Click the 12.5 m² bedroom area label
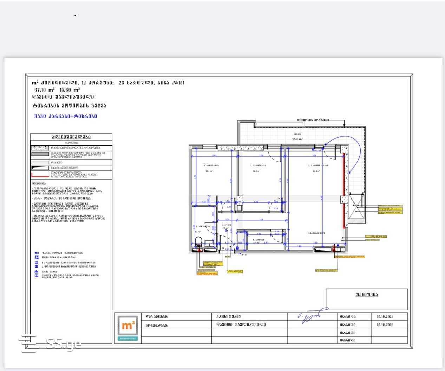This screenshot has height=371, width=445. pyautogui.click(x=256, y=171)
